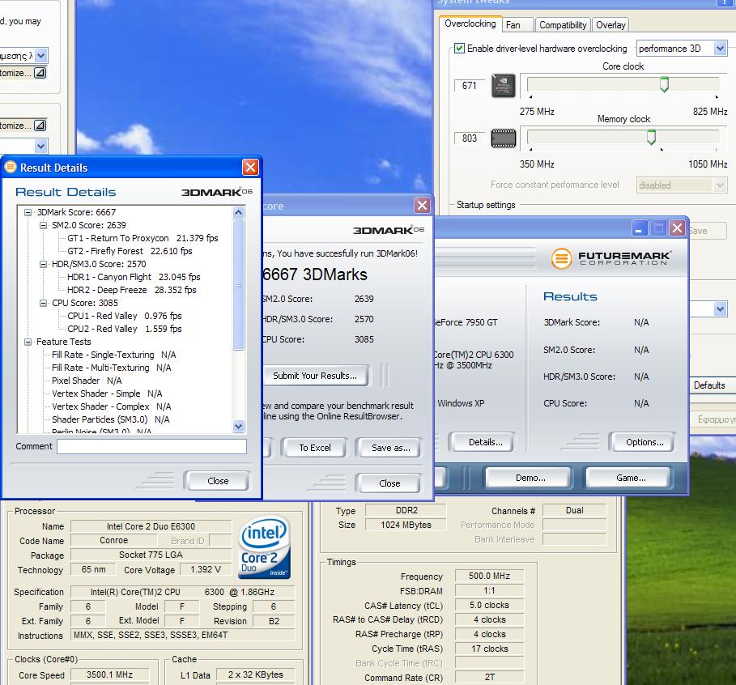This screenshot has height=685, width=736.
Task: Collapse the SM2.0 Score node
Action: 43,225
